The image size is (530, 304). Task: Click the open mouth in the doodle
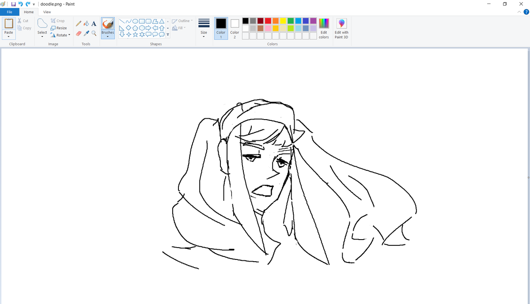point(263,191)
